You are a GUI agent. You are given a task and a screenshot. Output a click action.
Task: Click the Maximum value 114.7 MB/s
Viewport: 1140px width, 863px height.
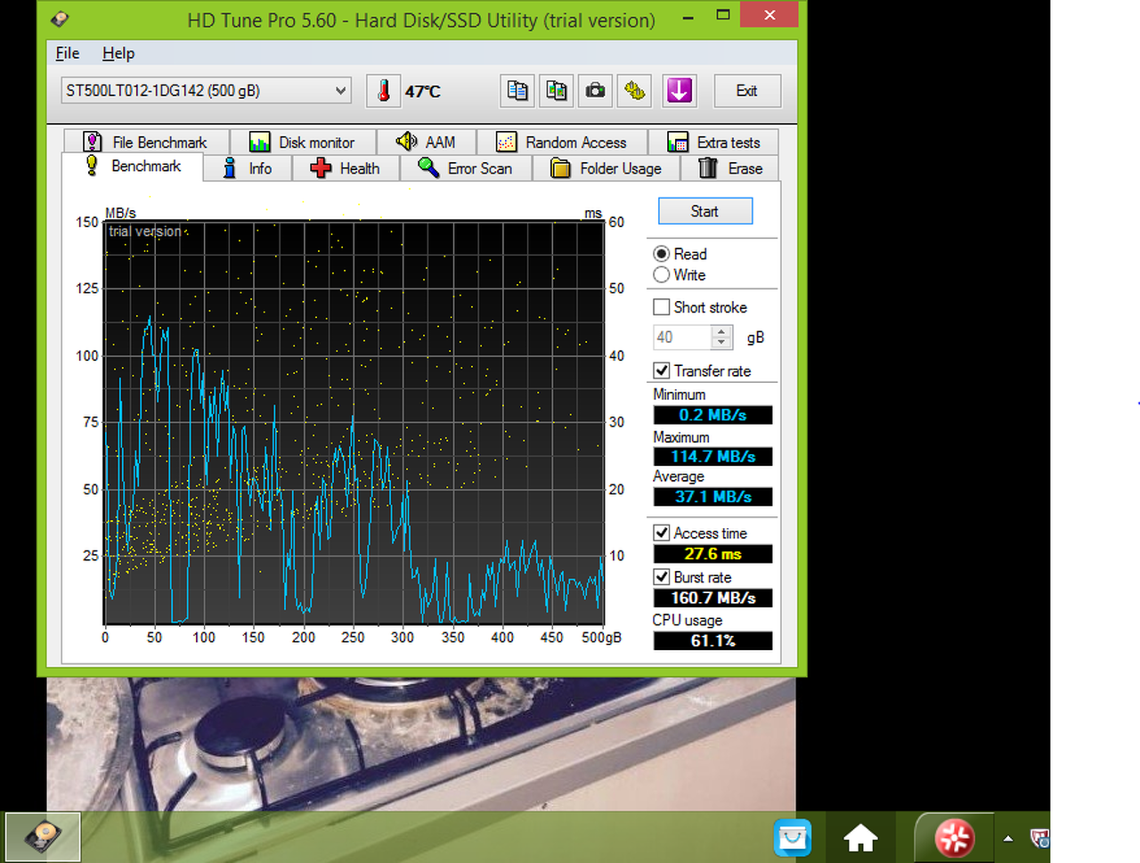[712, 457]
